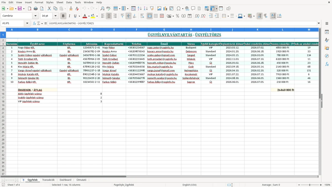
Task: Click the Save document icon
Action: coord(20,9)
